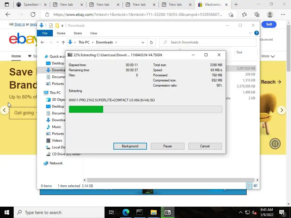Click Explorer back navigation arrow

point(42,42)
